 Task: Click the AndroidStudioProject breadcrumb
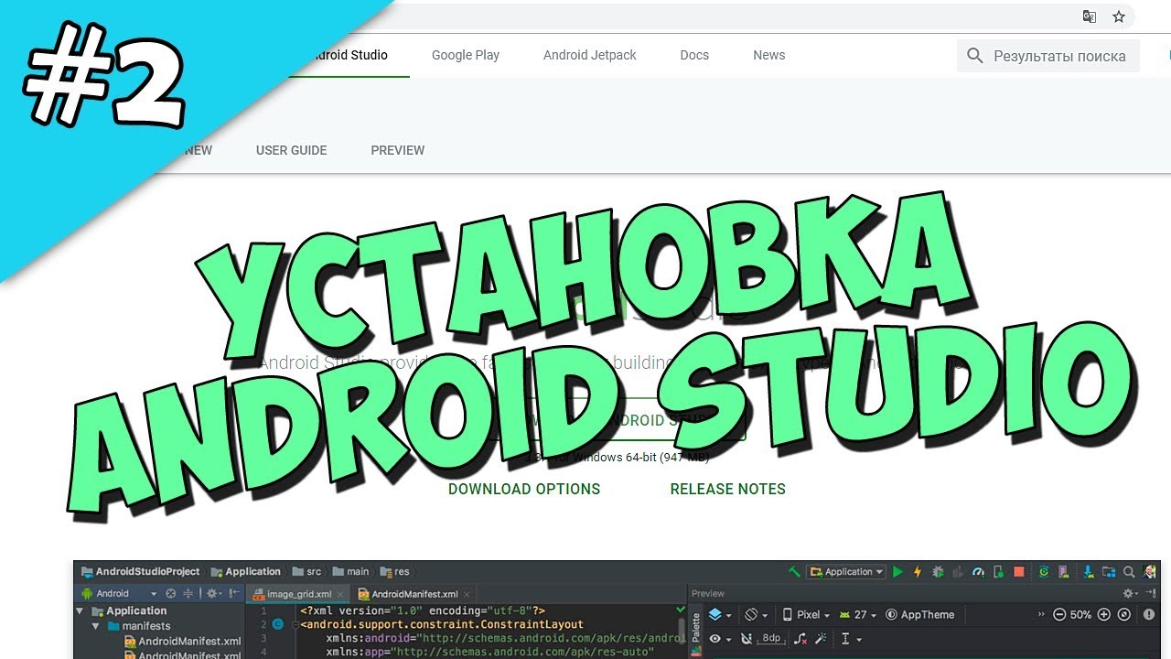pos(140,572)
